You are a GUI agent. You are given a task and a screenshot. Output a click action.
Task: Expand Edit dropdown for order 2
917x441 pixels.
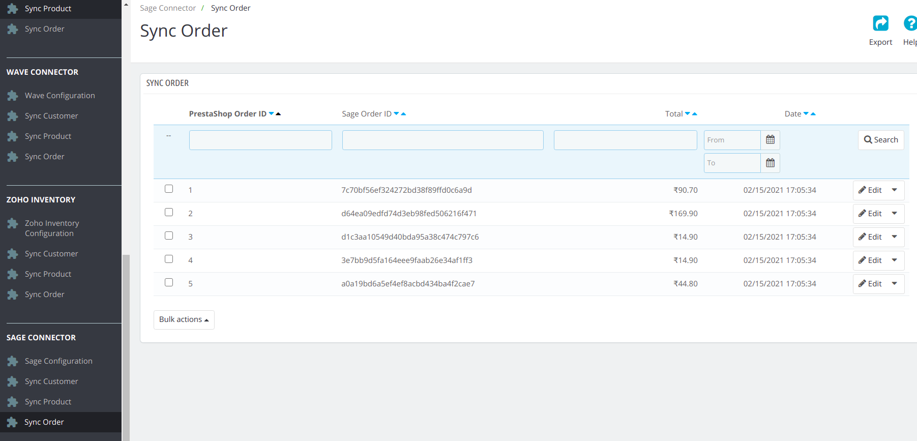pos(895,214)
